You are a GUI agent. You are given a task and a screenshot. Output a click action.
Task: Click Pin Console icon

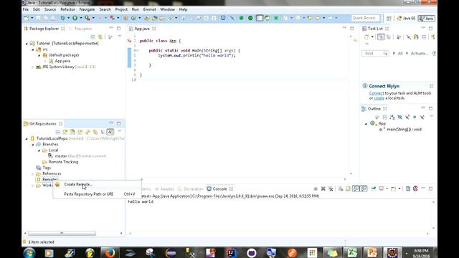374,189
